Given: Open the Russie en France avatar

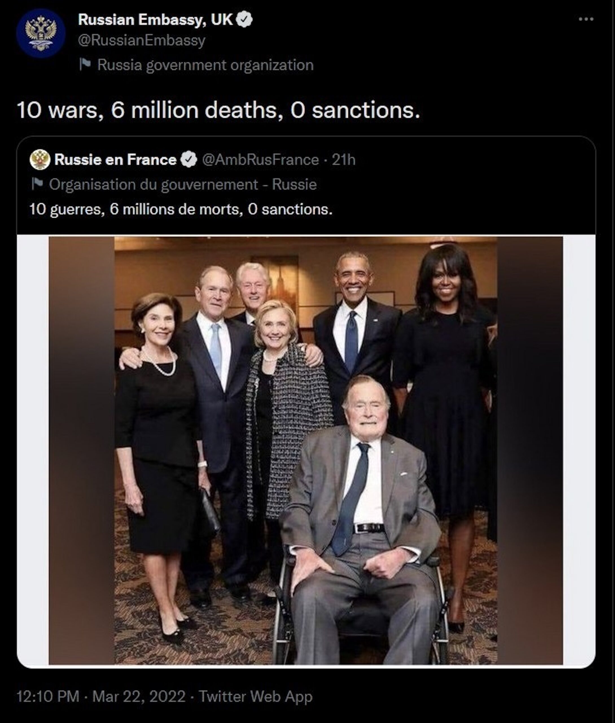Looking at the screenshot, I should coord(40,160).
